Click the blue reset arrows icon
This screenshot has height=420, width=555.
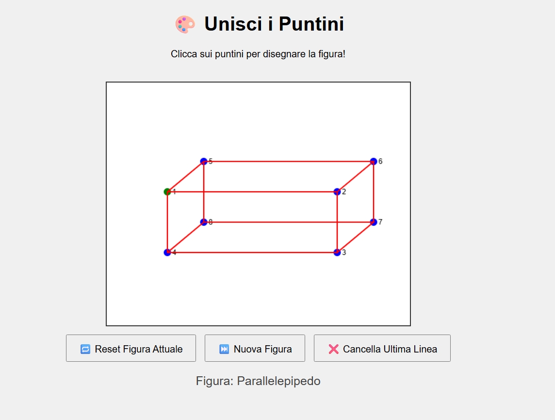(x=85, y=349)
